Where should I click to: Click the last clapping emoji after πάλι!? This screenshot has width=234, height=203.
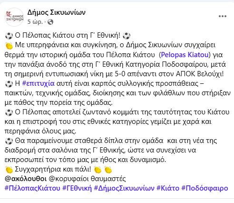click(x=108, y=170)
